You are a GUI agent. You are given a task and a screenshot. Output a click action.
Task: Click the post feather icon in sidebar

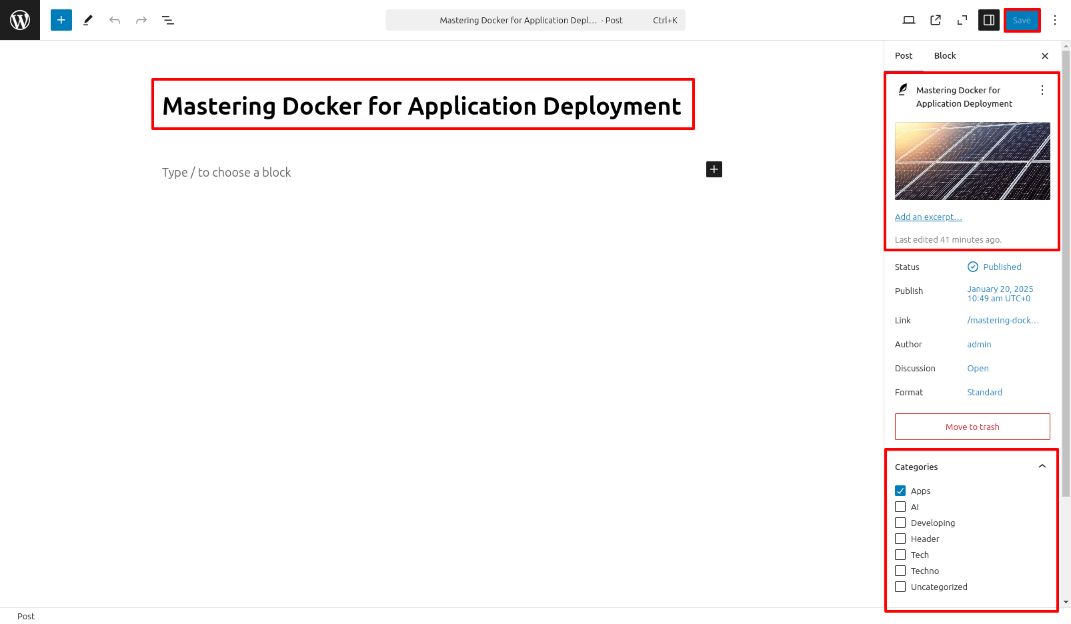tap(903, 89)
